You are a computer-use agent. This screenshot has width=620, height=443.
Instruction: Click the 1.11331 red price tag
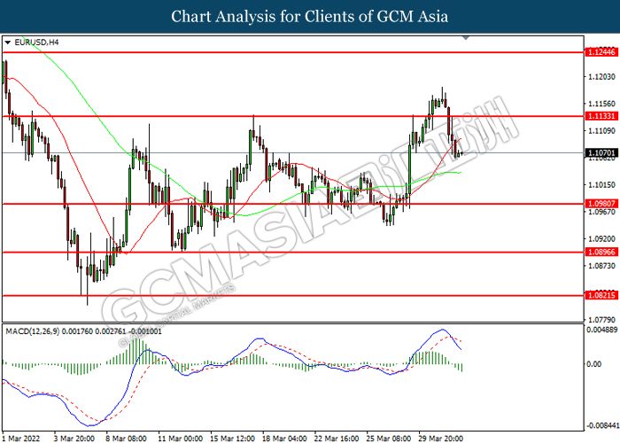[601, 116]
